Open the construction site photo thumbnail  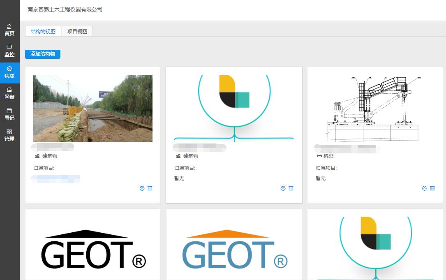(93, 108)
